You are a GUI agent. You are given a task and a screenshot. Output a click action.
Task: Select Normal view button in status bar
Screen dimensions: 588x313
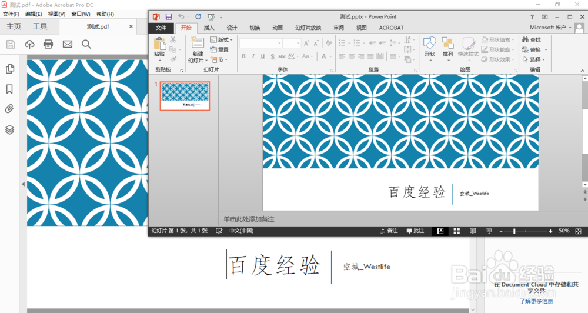440,231
